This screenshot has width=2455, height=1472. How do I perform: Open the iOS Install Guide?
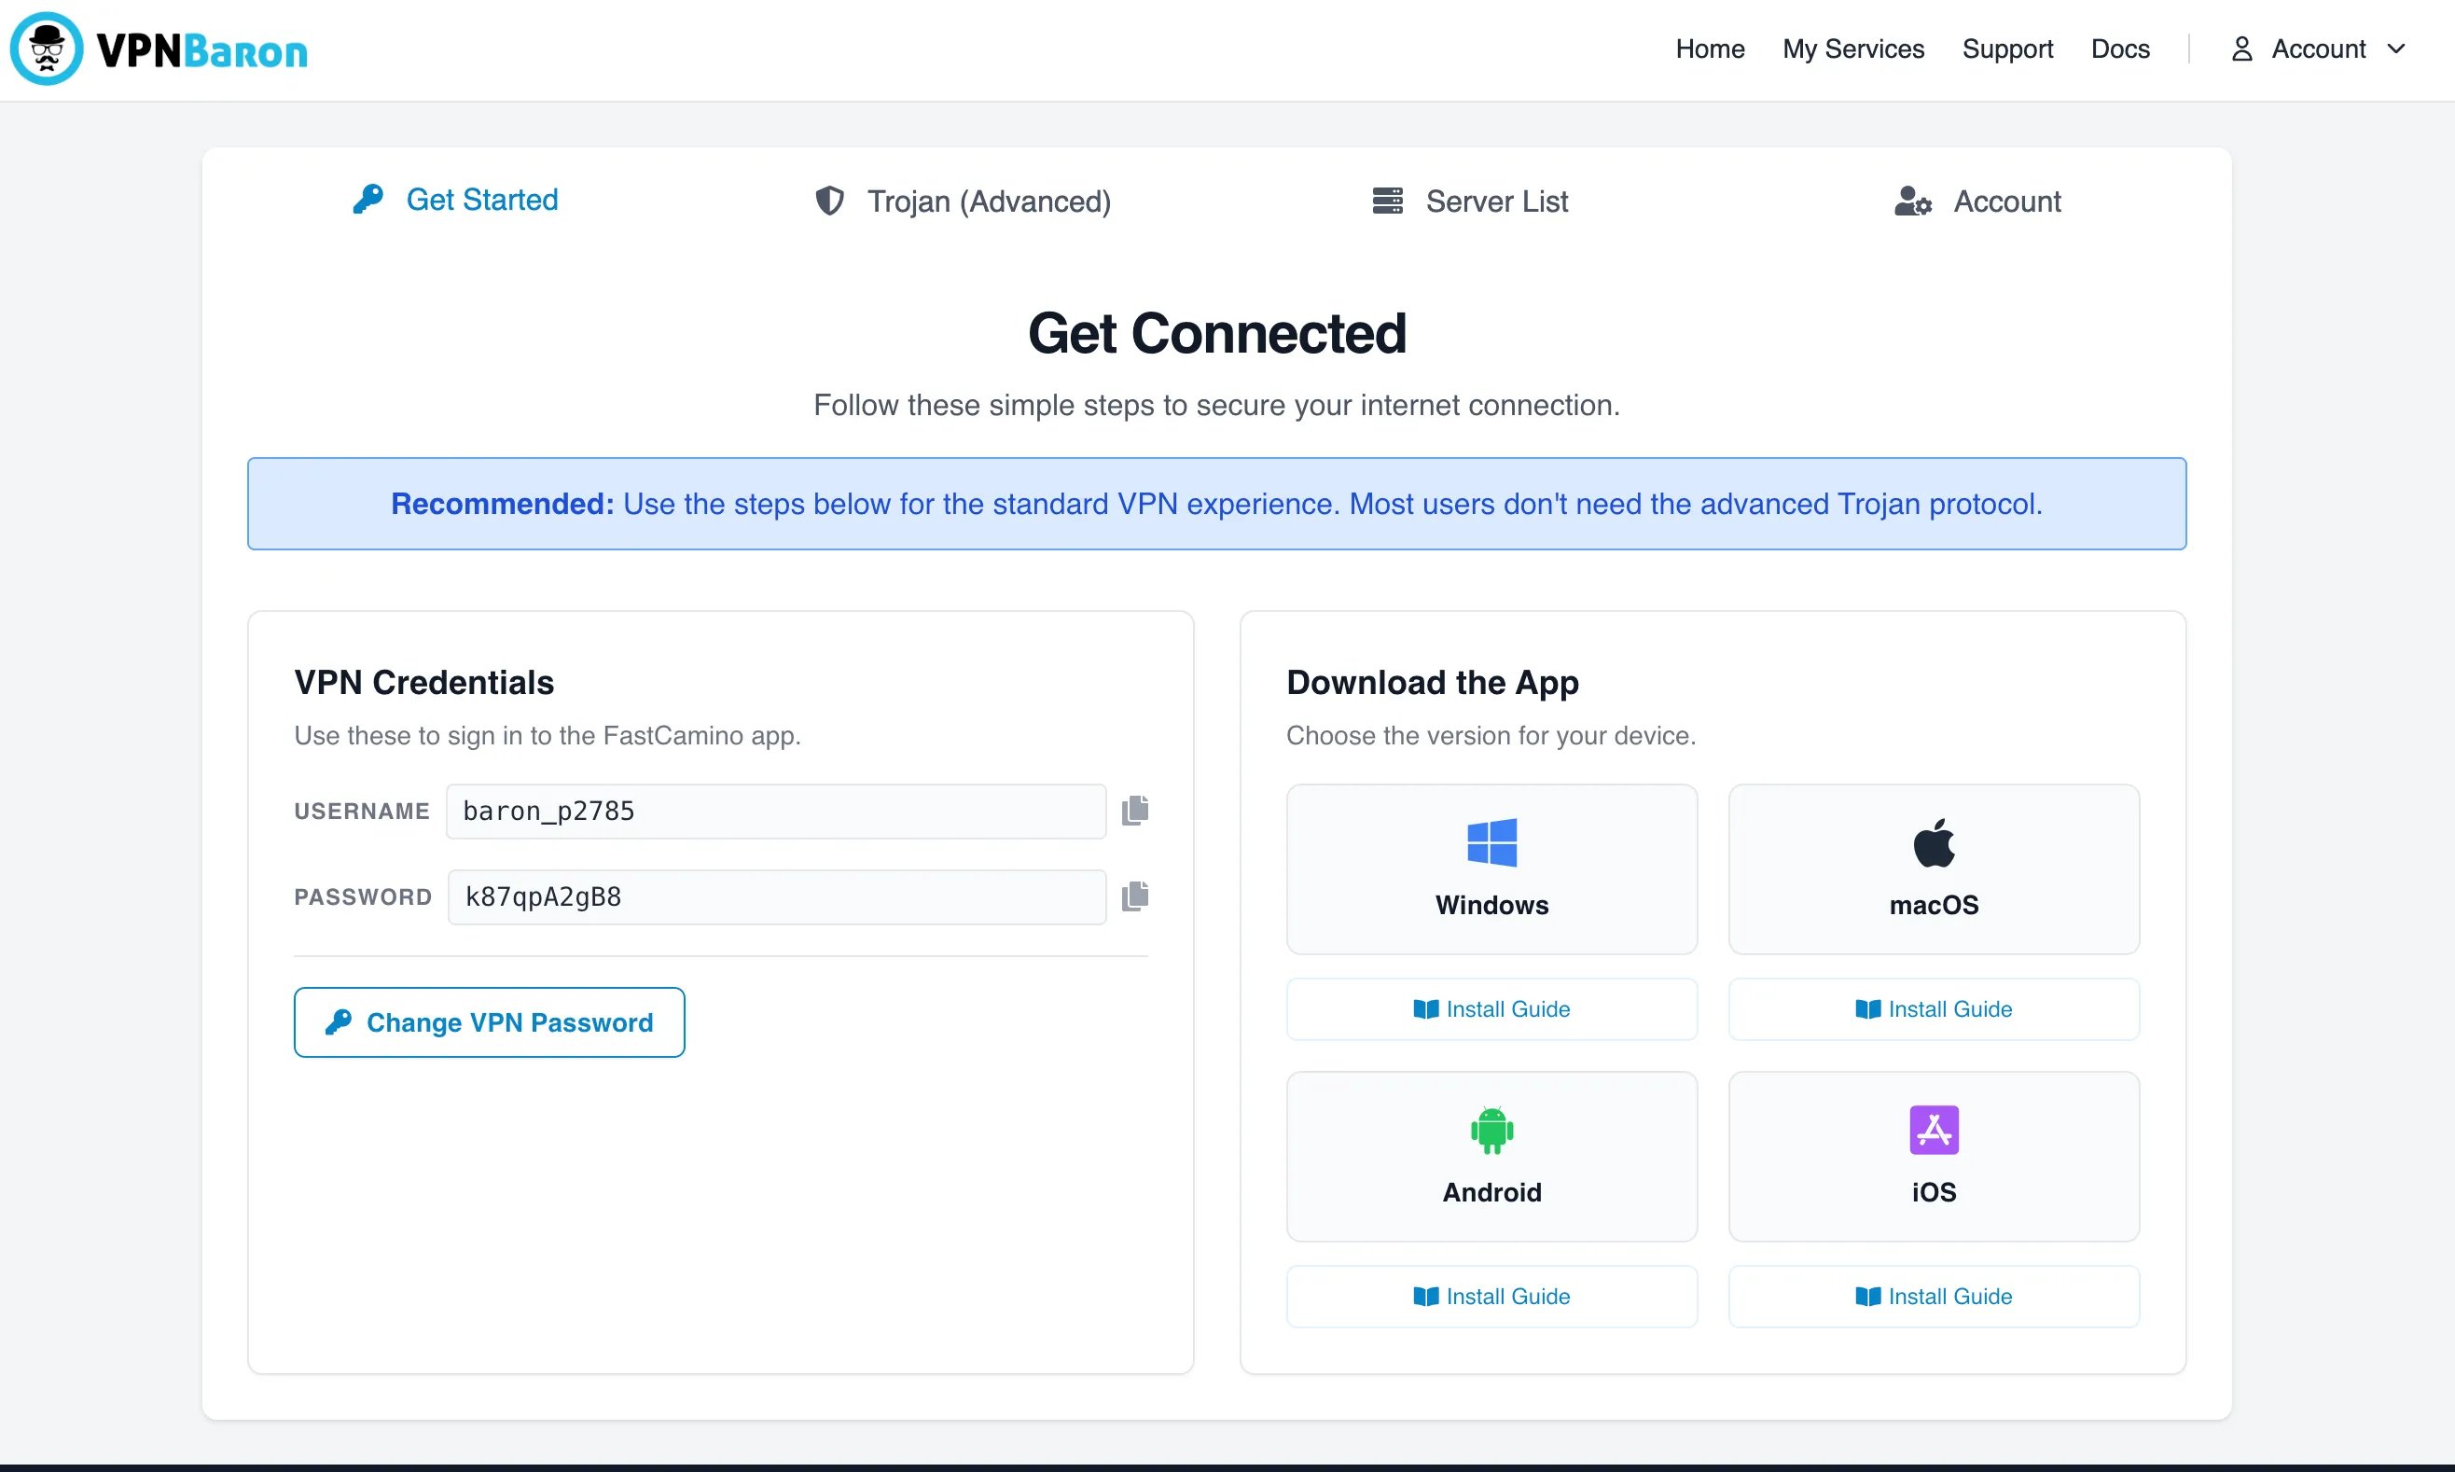(1932, 1296)
